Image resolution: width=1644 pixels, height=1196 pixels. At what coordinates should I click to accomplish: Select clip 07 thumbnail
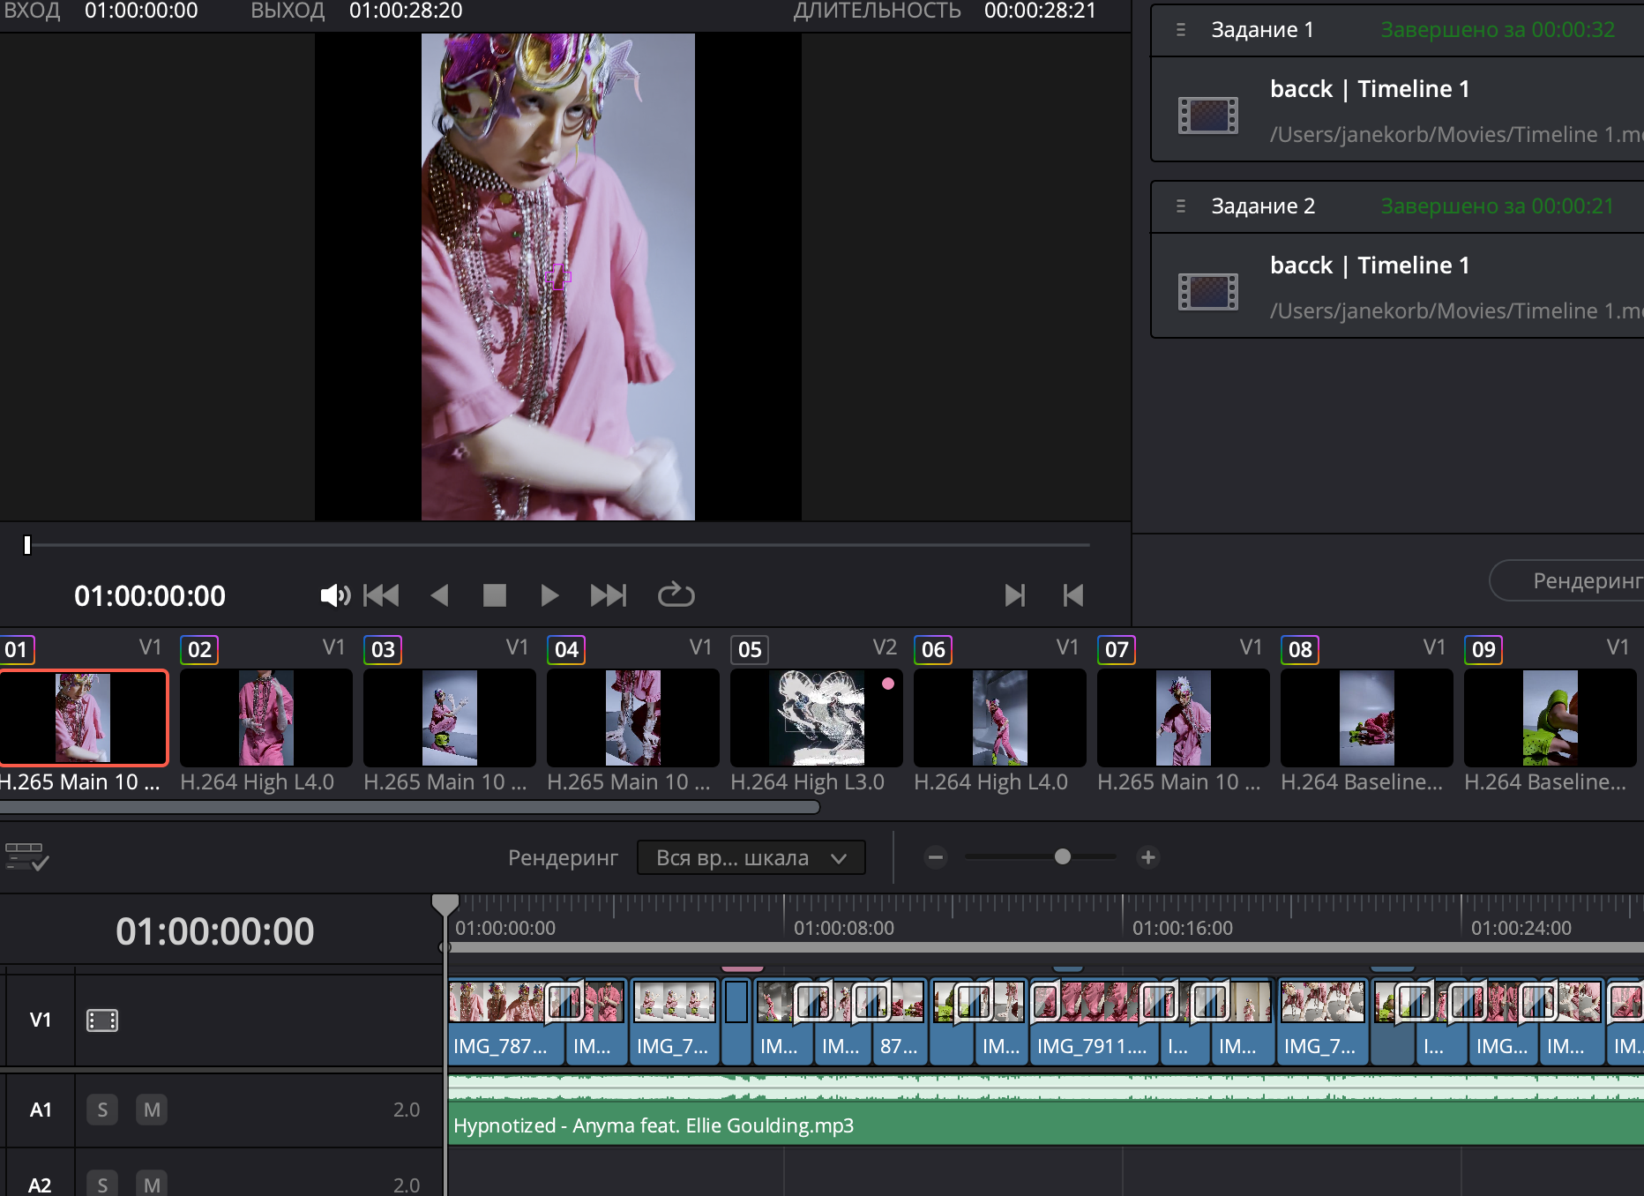pyautogui.click(x=1184, y=718)
